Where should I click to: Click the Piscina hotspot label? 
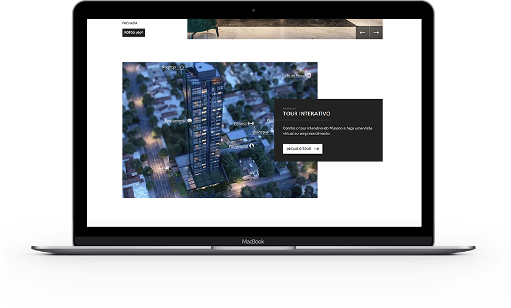pyautogui.click(x=270, y=120)
